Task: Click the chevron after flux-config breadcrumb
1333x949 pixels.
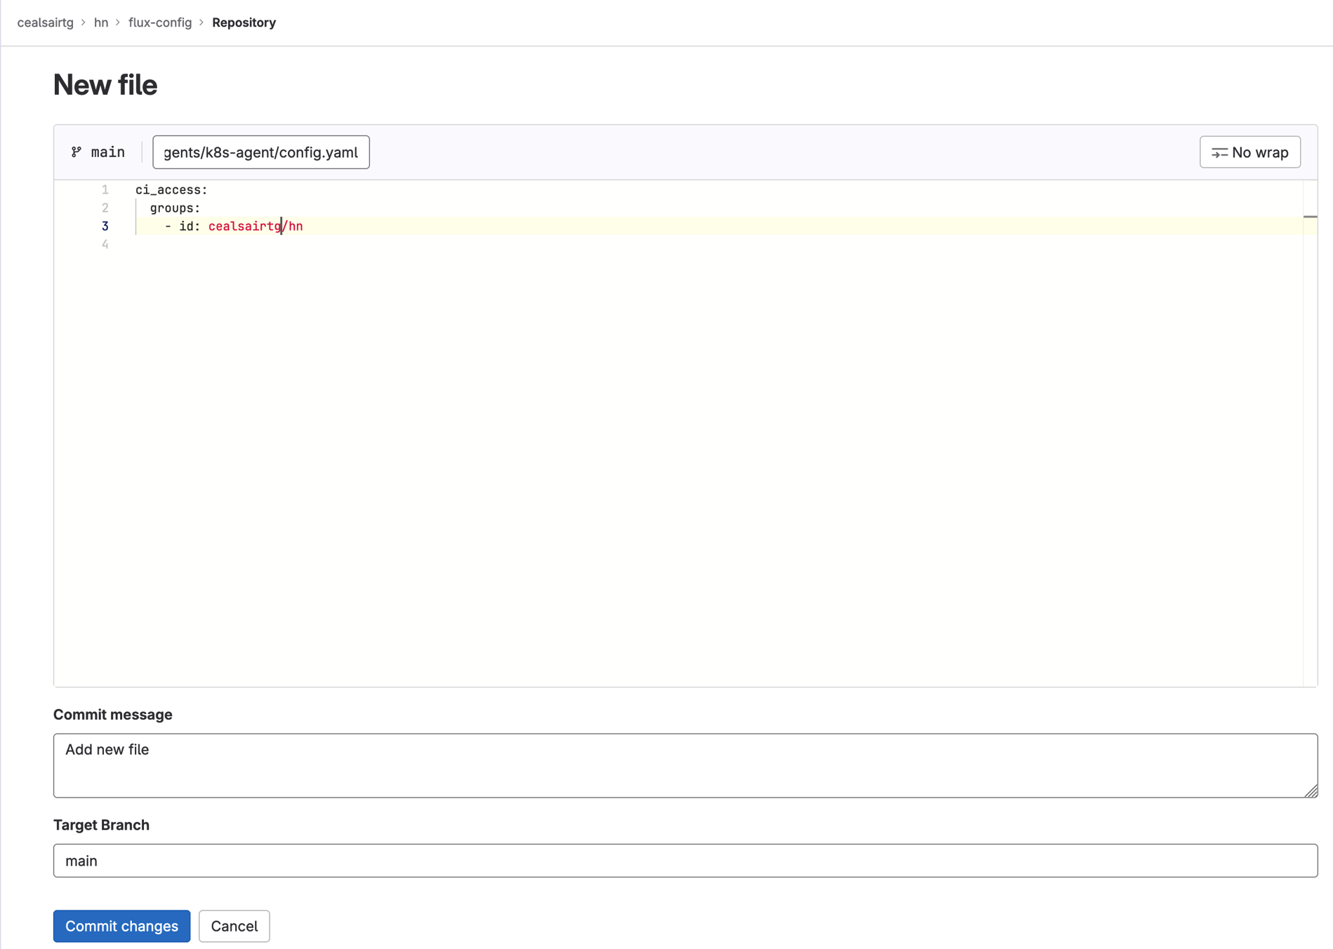Action: click(x=201, y=22)
